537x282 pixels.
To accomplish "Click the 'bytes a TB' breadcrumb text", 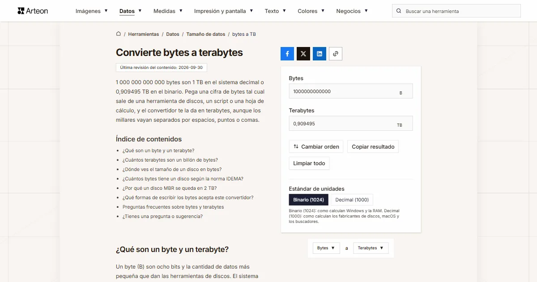I will point(244,34).
